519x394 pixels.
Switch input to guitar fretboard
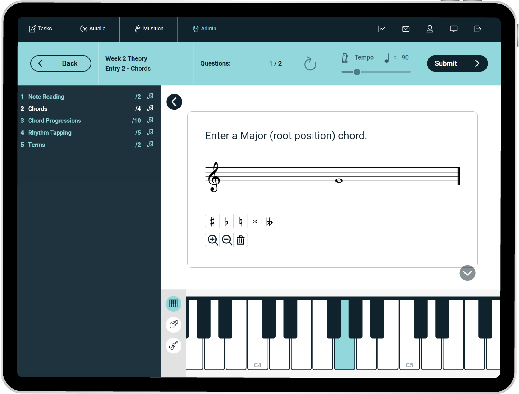point(173,345)
